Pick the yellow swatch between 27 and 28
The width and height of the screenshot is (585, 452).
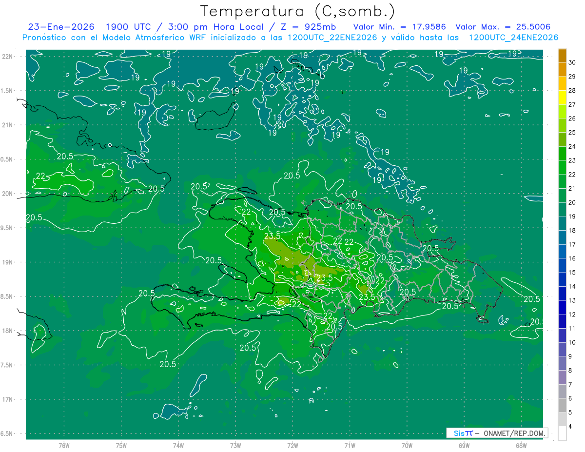(562, 98)
